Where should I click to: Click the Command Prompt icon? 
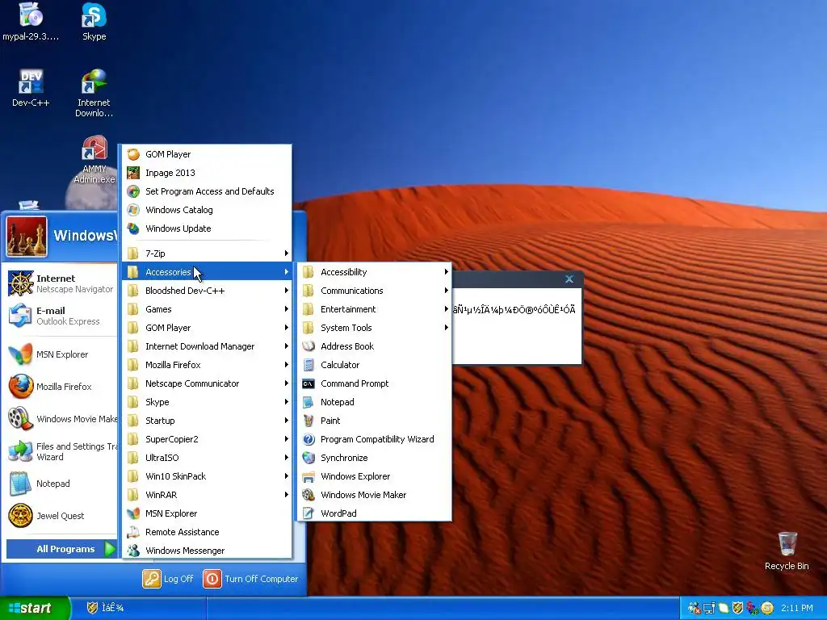309,383
